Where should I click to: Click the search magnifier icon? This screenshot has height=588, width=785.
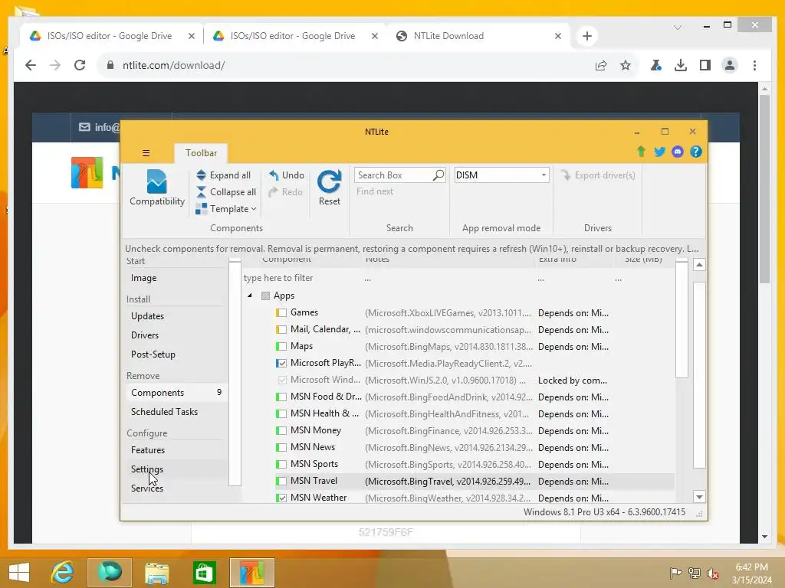438,175
